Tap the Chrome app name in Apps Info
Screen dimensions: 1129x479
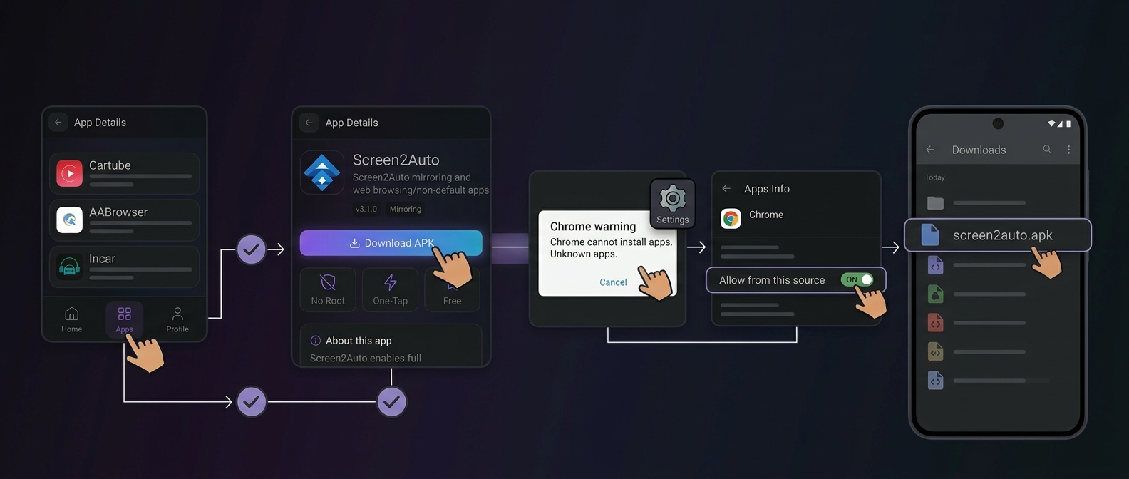tap(766, 215)
